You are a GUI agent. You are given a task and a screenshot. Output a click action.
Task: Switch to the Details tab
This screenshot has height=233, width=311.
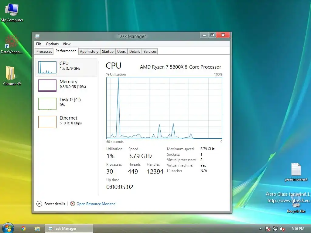(135, 52)
